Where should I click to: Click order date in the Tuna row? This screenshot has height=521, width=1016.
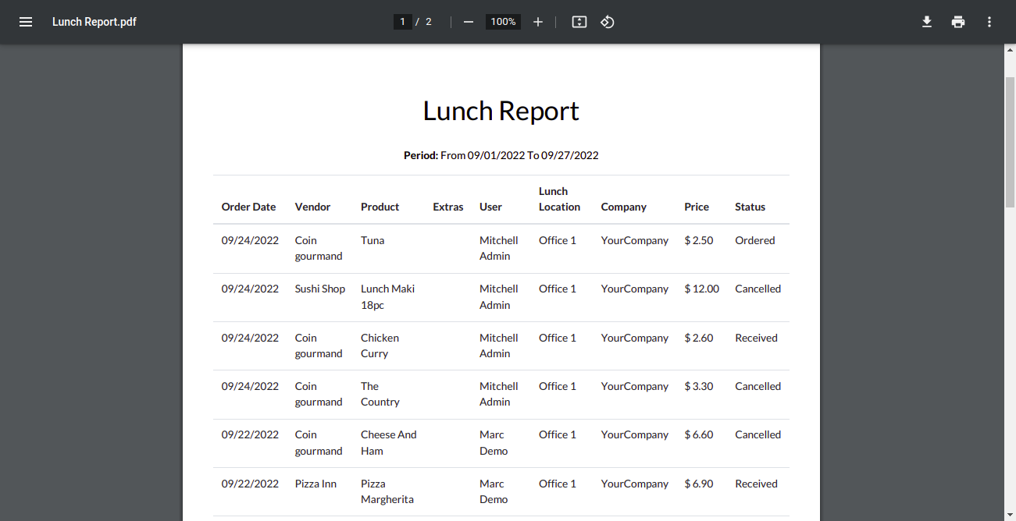coord(250,240)
